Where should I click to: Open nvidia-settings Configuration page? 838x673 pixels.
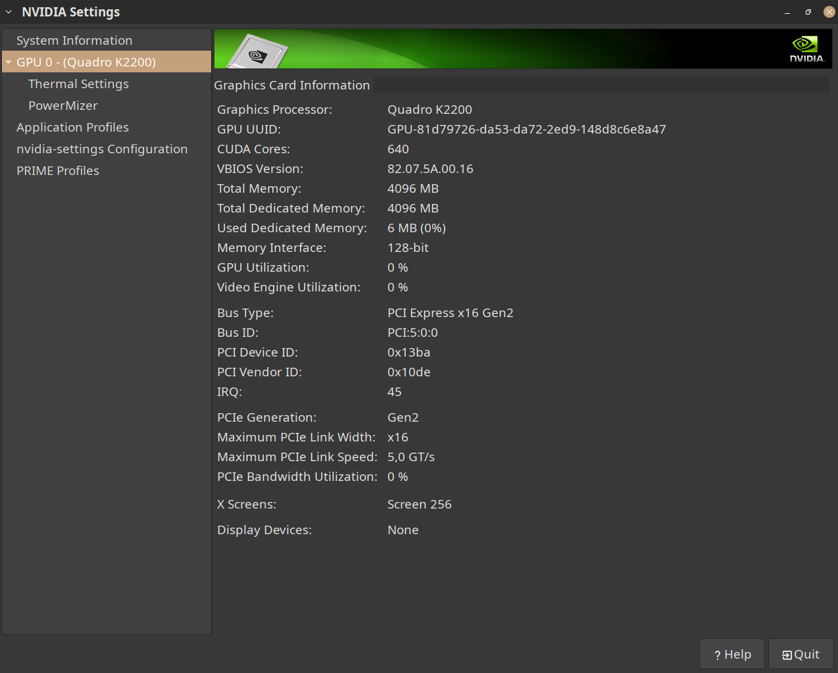[x=101, y=149]
